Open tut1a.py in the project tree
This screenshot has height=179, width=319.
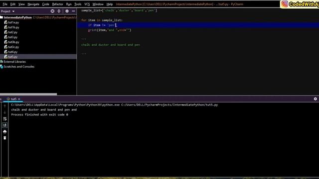click(x=13, y=22)
